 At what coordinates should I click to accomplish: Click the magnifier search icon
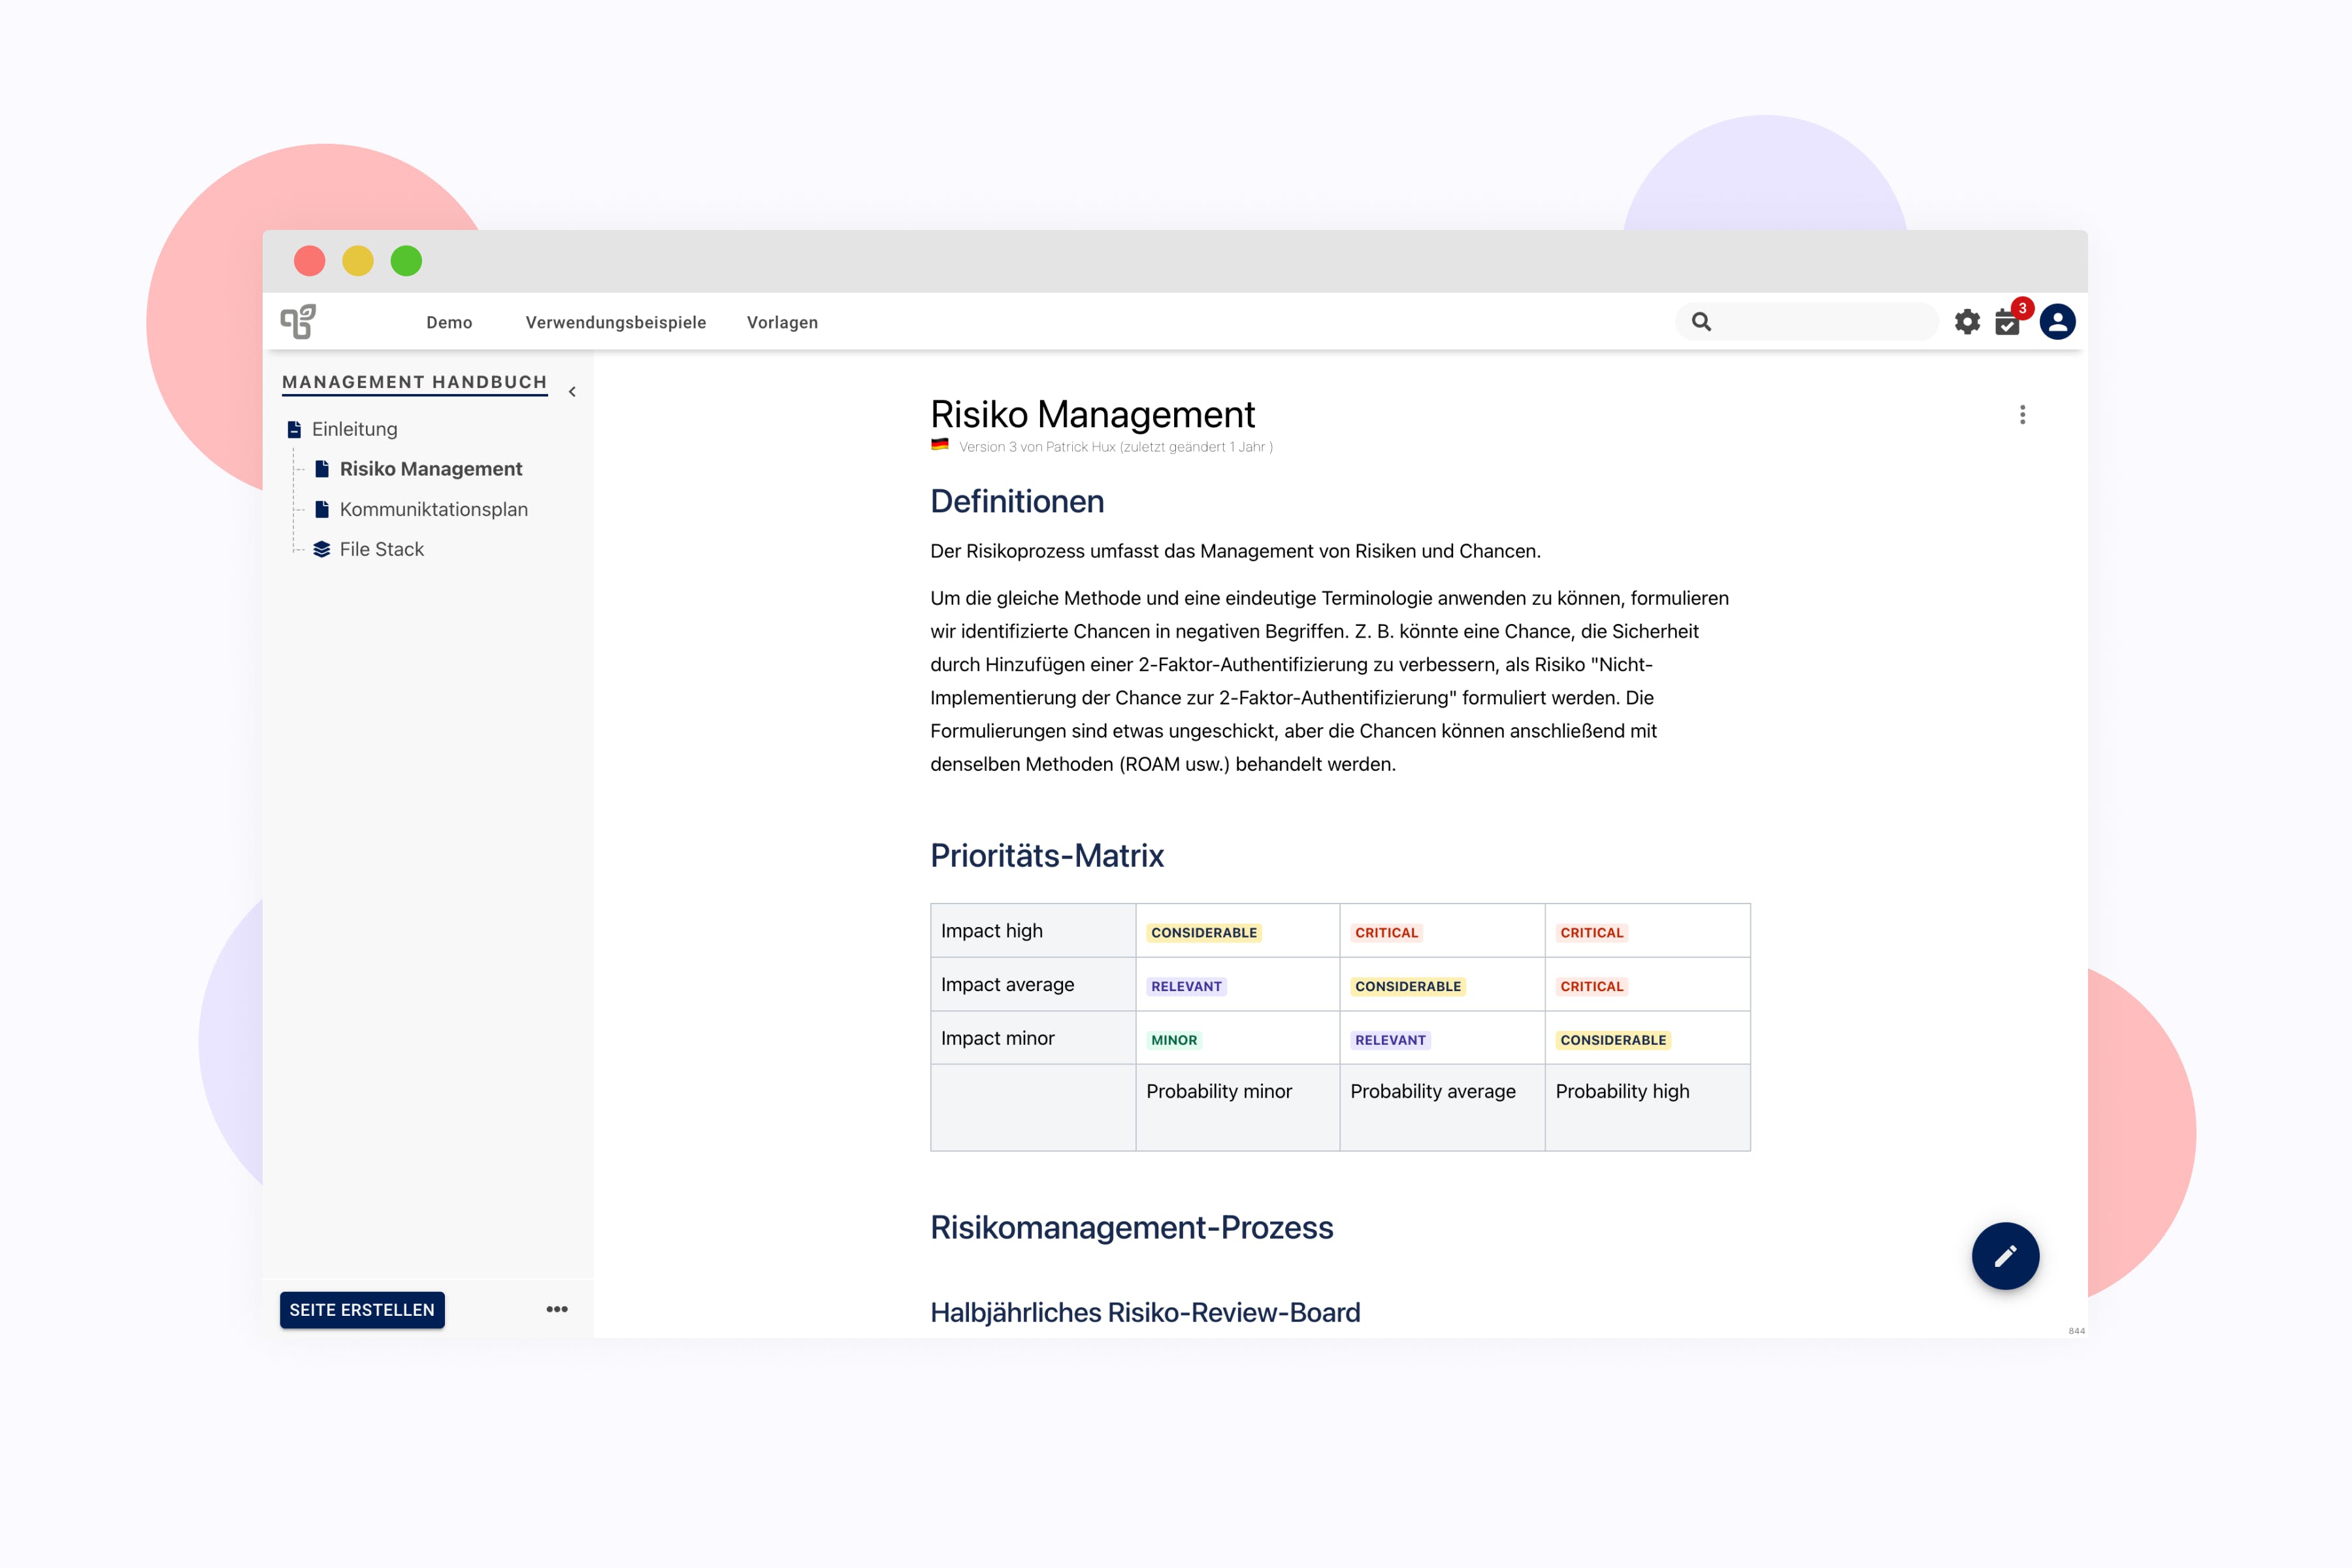(x=1701, y=322)
